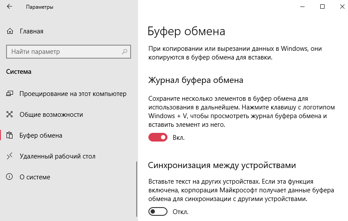Select Проецирование на этот компьютер label
The height and width of the screenshot is (221, 348).
[73, 94]
